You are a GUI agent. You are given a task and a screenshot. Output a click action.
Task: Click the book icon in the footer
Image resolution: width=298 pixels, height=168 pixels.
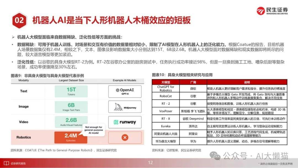(6, 163)
